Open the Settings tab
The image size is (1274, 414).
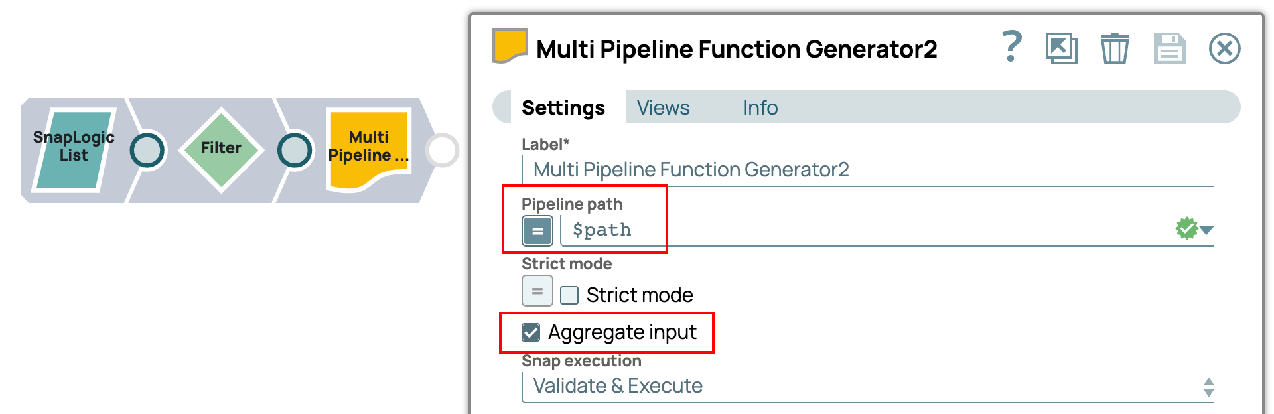coord(563,107)
